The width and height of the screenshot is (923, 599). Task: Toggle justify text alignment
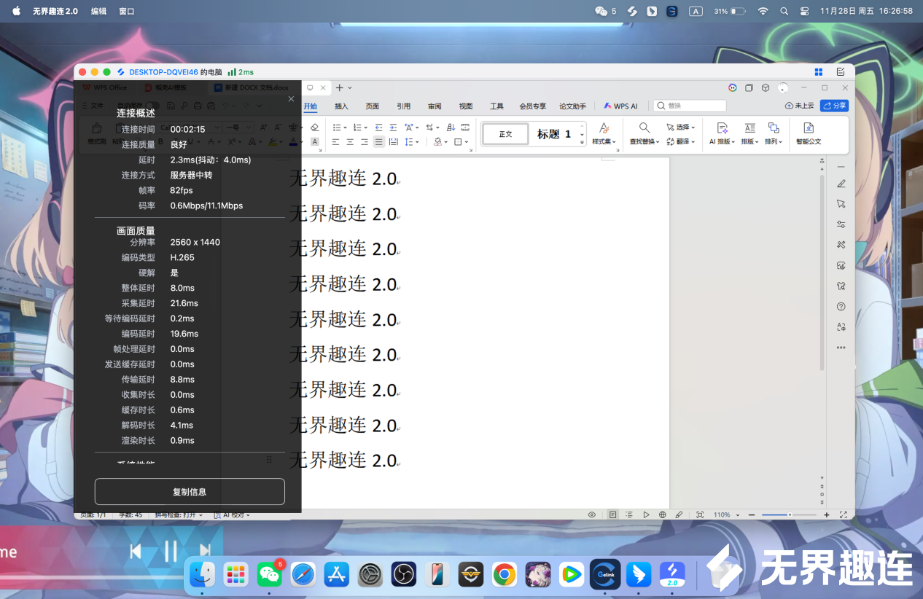coord(378,142)
